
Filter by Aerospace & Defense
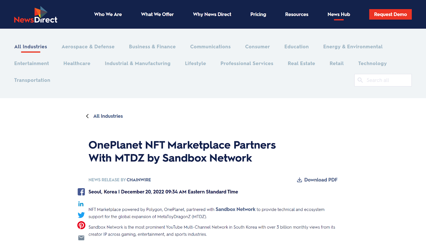88,47
